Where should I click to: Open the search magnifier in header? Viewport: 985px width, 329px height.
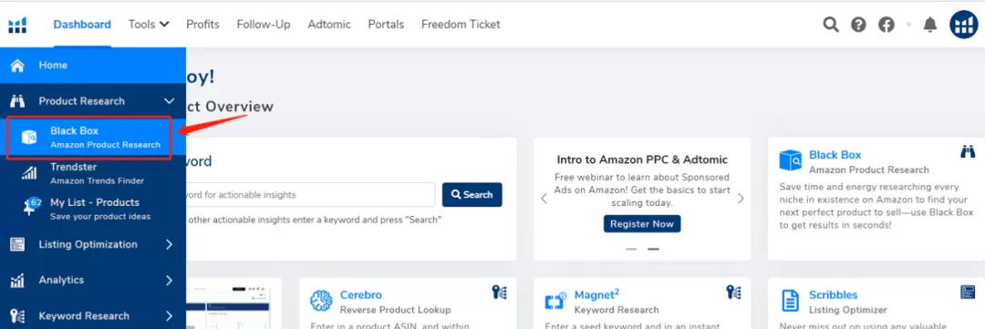click(x=831, y=25)
